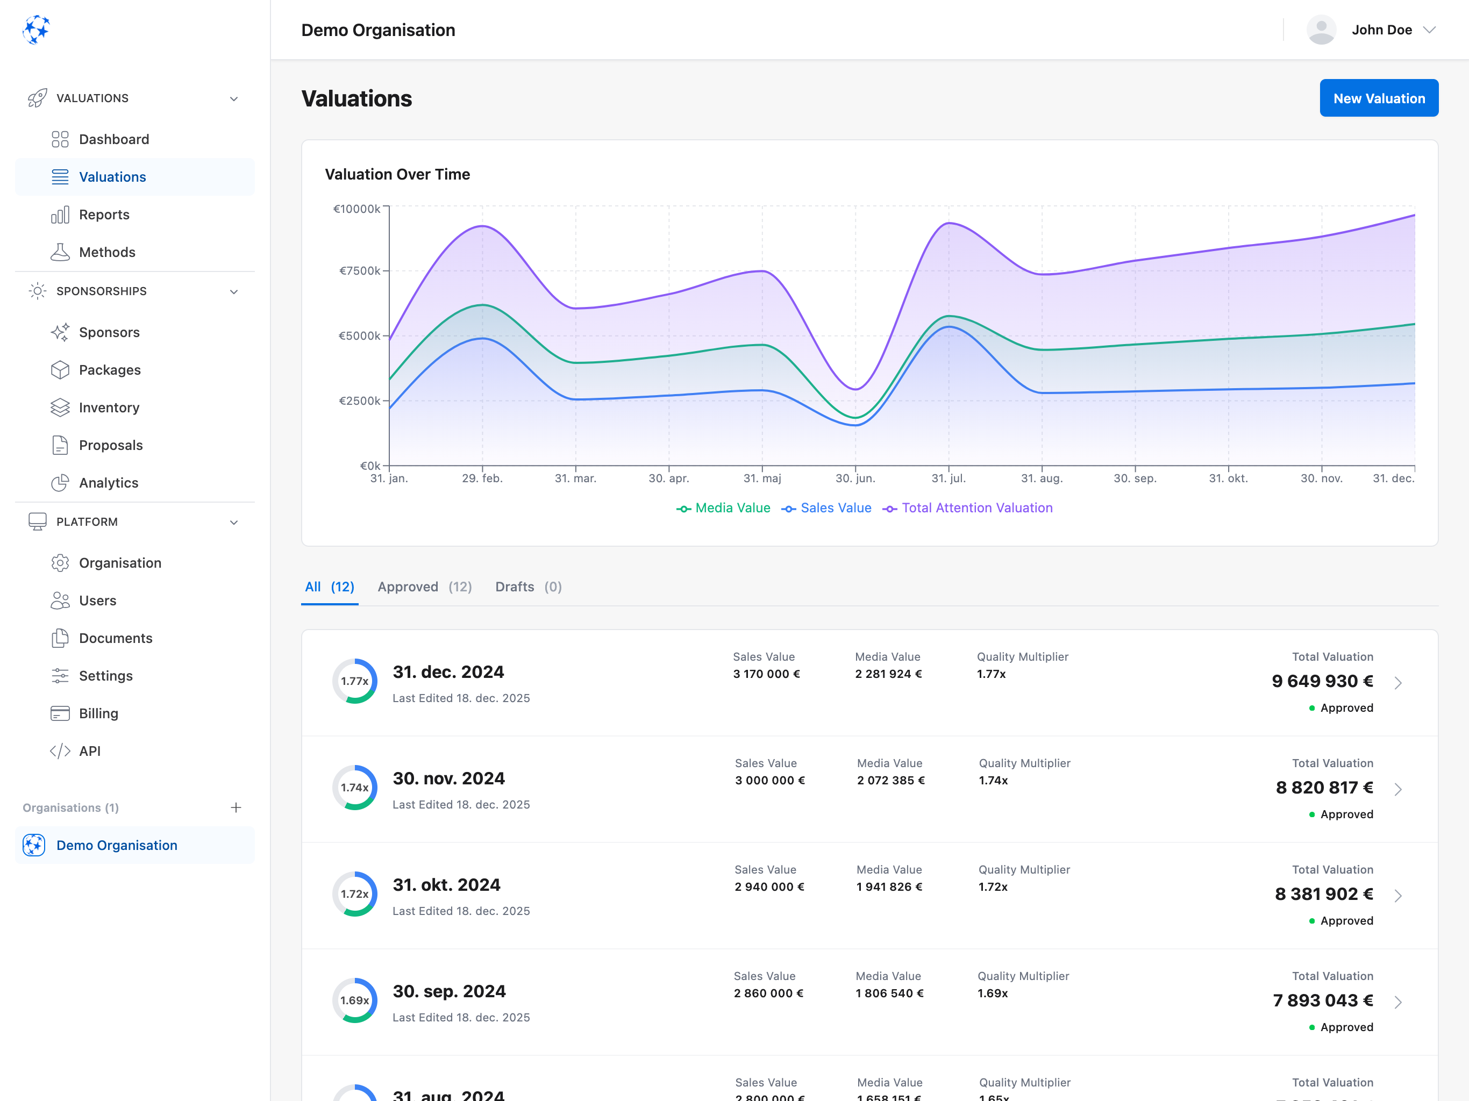Viewport: 1469px width, 1101px height.
Task: Click the app logo in the top-left corner
Action: (x=37, y=30)
